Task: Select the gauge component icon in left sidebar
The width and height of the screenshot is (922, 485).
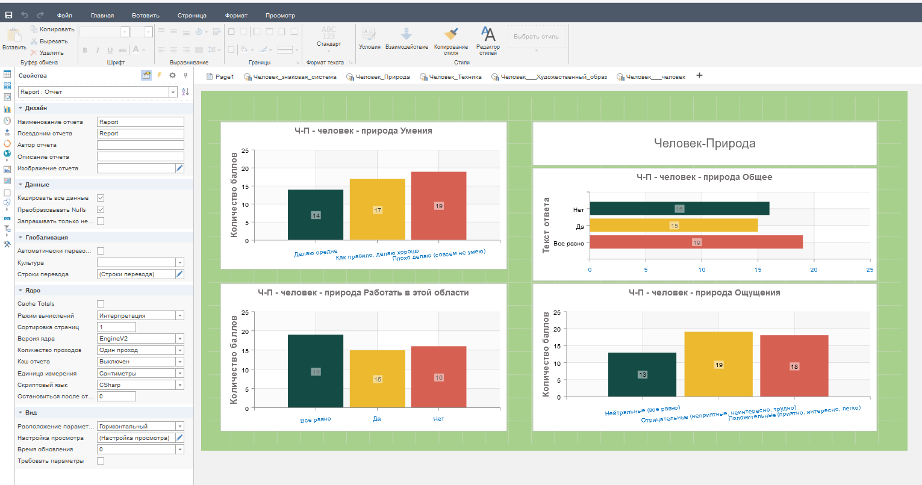Action: [x=7, y=120]
